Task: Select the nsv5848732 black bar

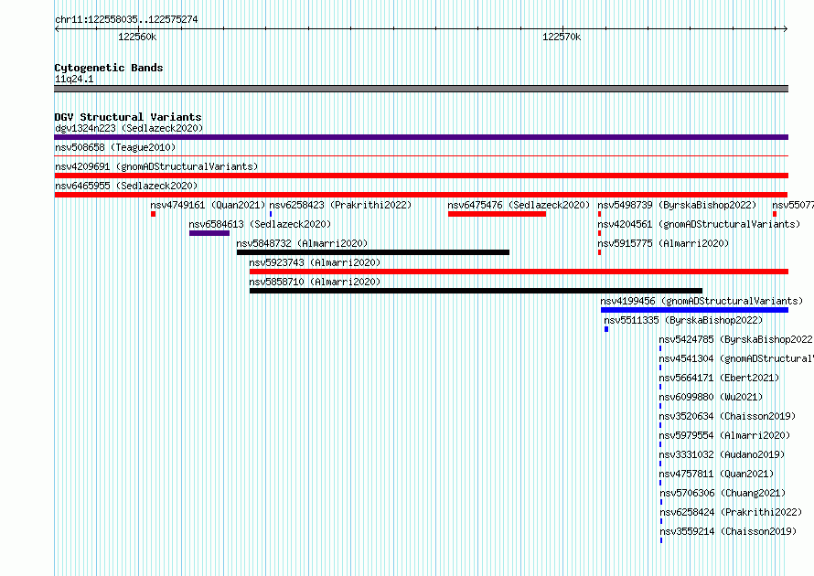Action: coord(373,252)
